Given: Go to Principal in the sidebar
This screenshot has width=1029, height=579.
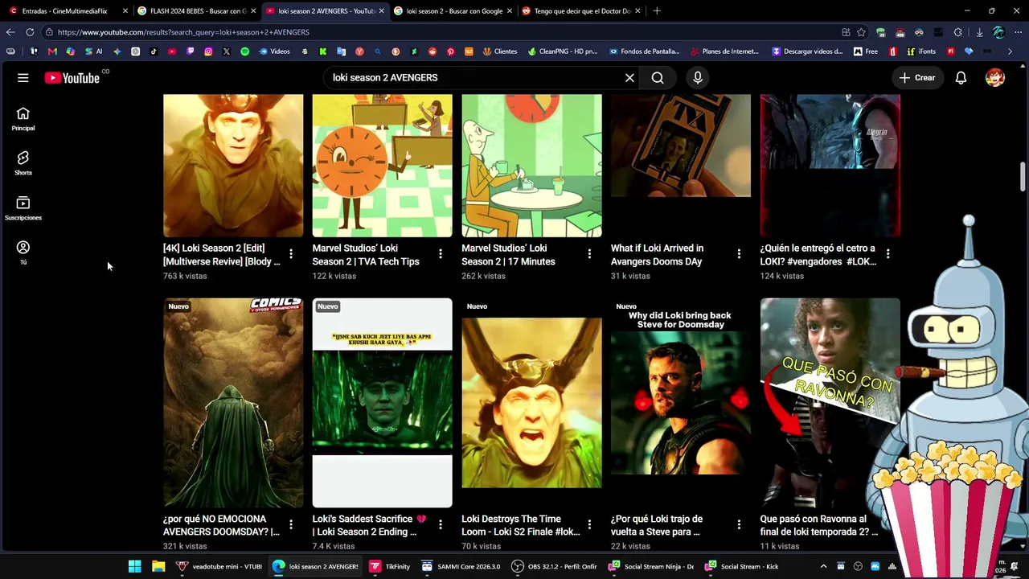Looking at the screenshot, I should (x=23, y=119).
